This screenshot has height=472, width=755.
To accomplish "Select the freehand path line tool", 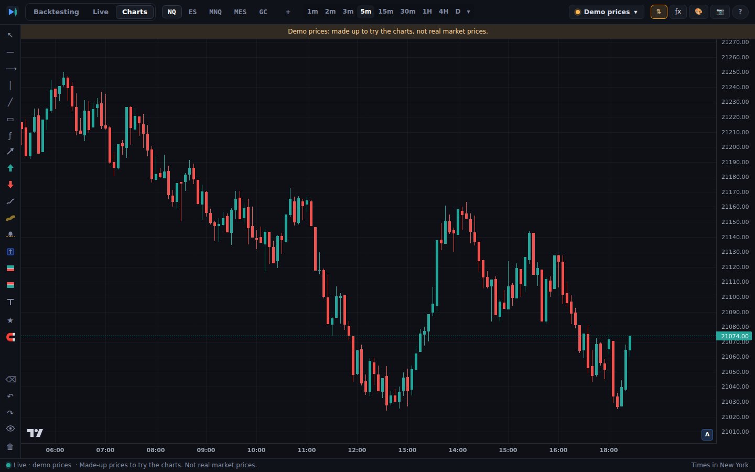I will pyautogui.click(x=10, y=201).
